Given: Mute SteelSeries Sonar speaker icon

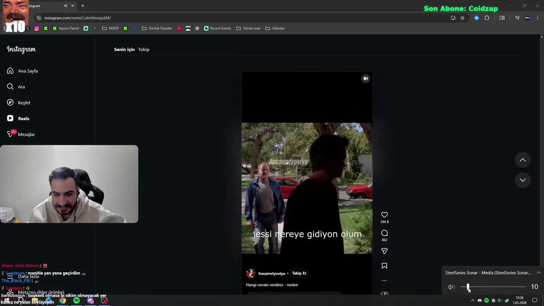Looking at the screenshot, I should 451,287.
